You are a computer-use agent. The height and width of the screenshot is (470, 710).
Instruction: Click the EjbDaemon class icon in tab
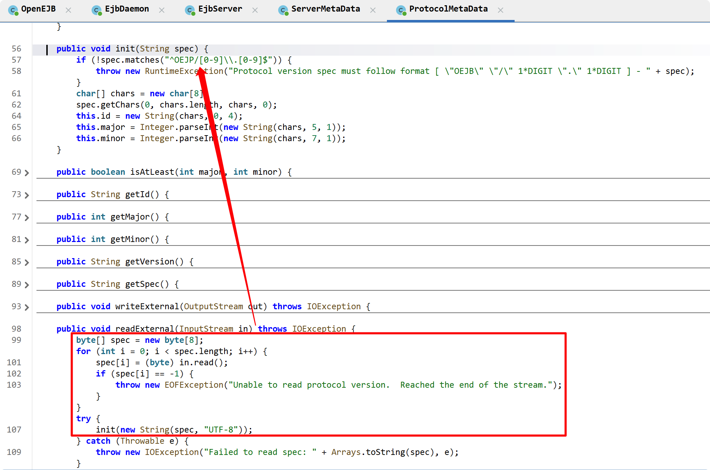pyautogui.click(x=96, y=10)
